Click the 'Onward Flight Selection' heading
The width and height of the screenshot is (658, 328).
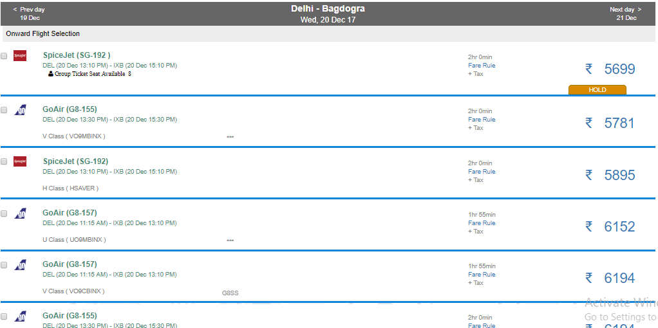coord(42,33)
